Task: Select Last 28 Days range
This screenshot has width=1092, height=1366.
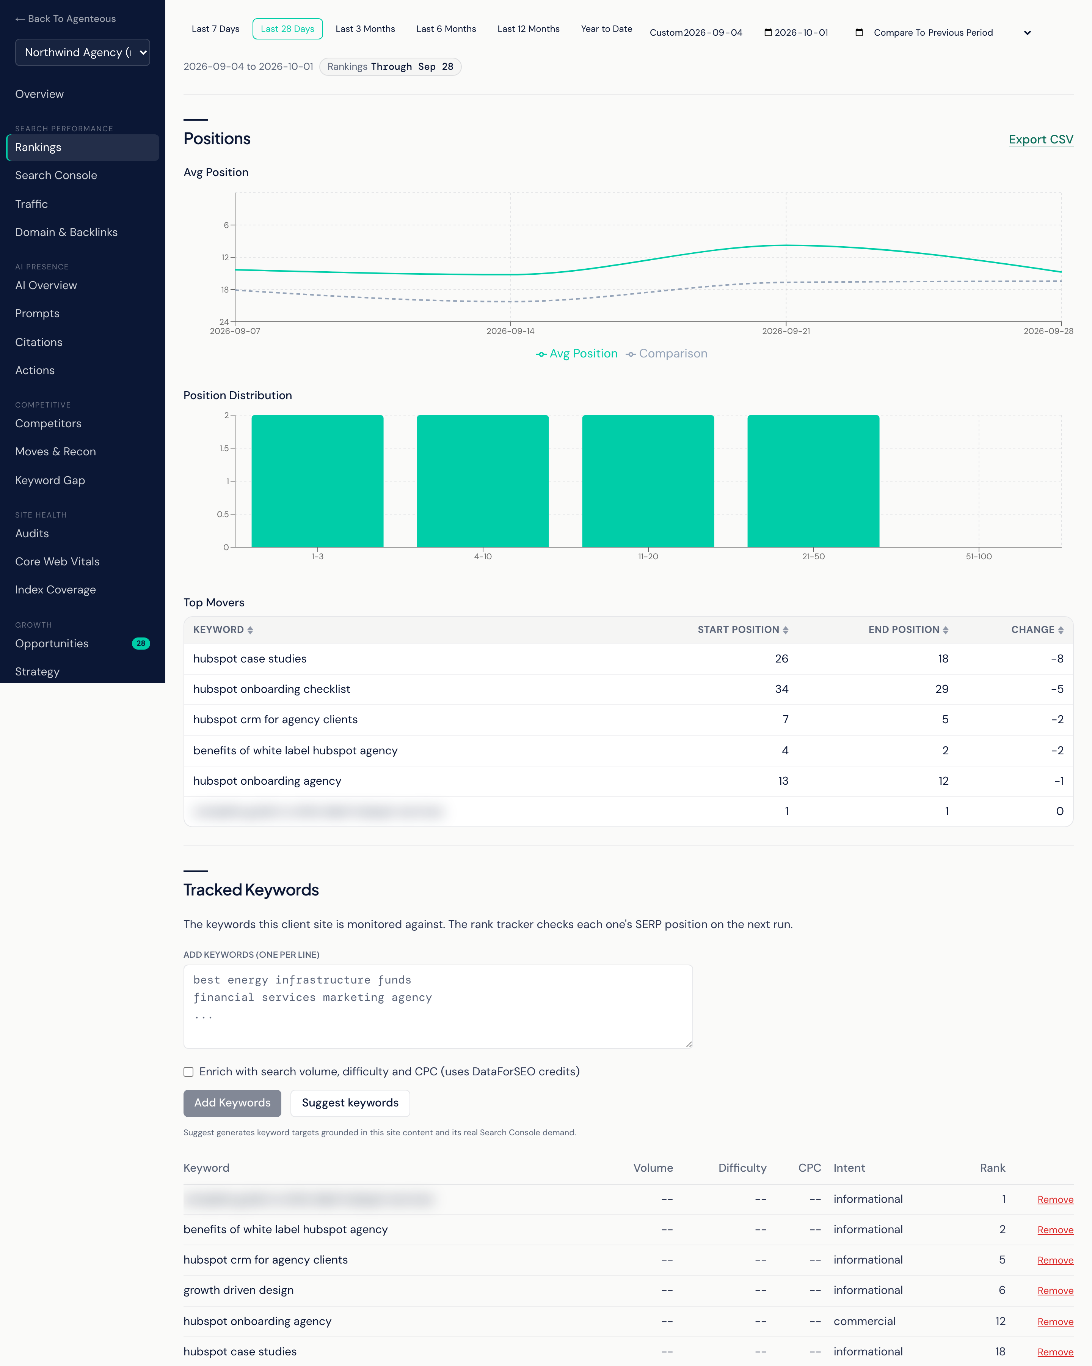Action: pyautogui.click(x=287, y=29)
